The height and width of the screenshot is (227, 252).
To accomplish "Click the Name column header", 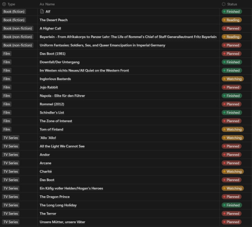I will pyautogui.click(x=47, y=4).
